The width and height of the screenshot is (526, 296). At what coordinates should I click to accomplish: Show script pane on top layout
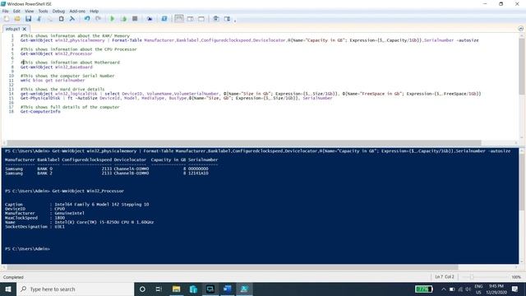[x=179, y=19]
